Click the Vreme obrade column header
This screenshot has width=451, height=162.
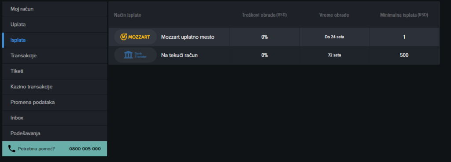pyautogui.click(x=334, y=15)
